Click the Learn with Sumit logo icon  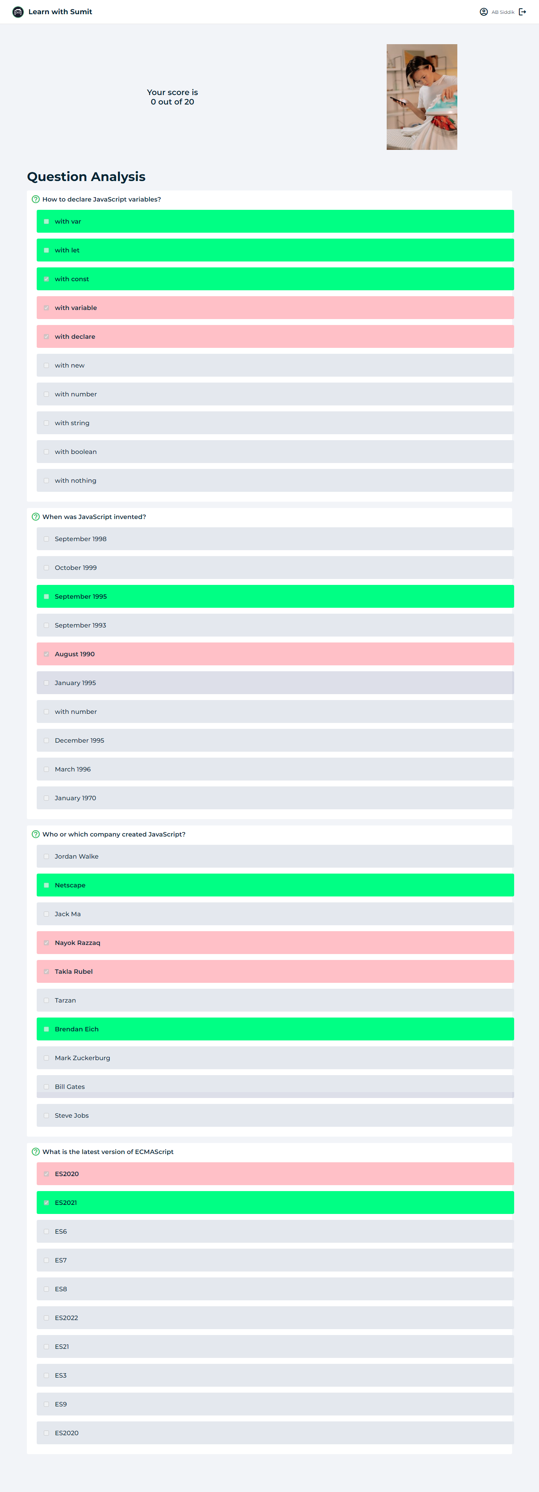[18, 12]
